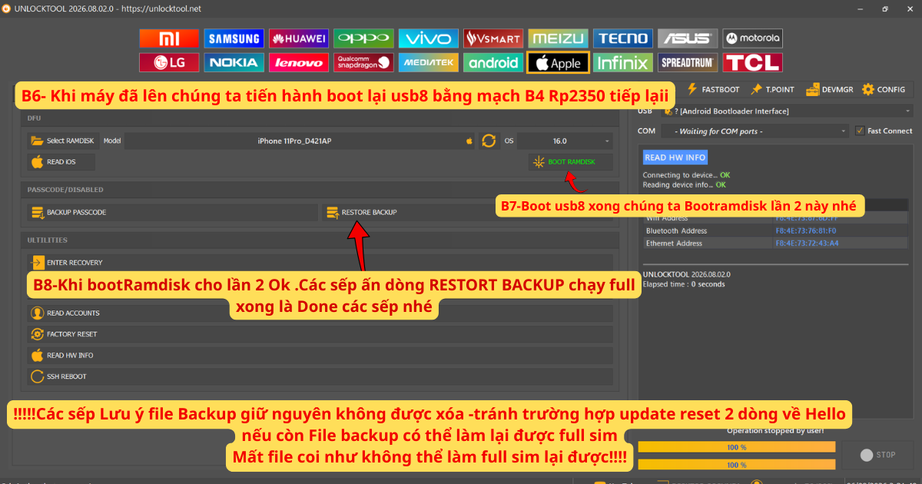Image resolution: width=922 pixels, height=484 pixels.
Task: Open the generic Android section
Action: pos(493,62)
